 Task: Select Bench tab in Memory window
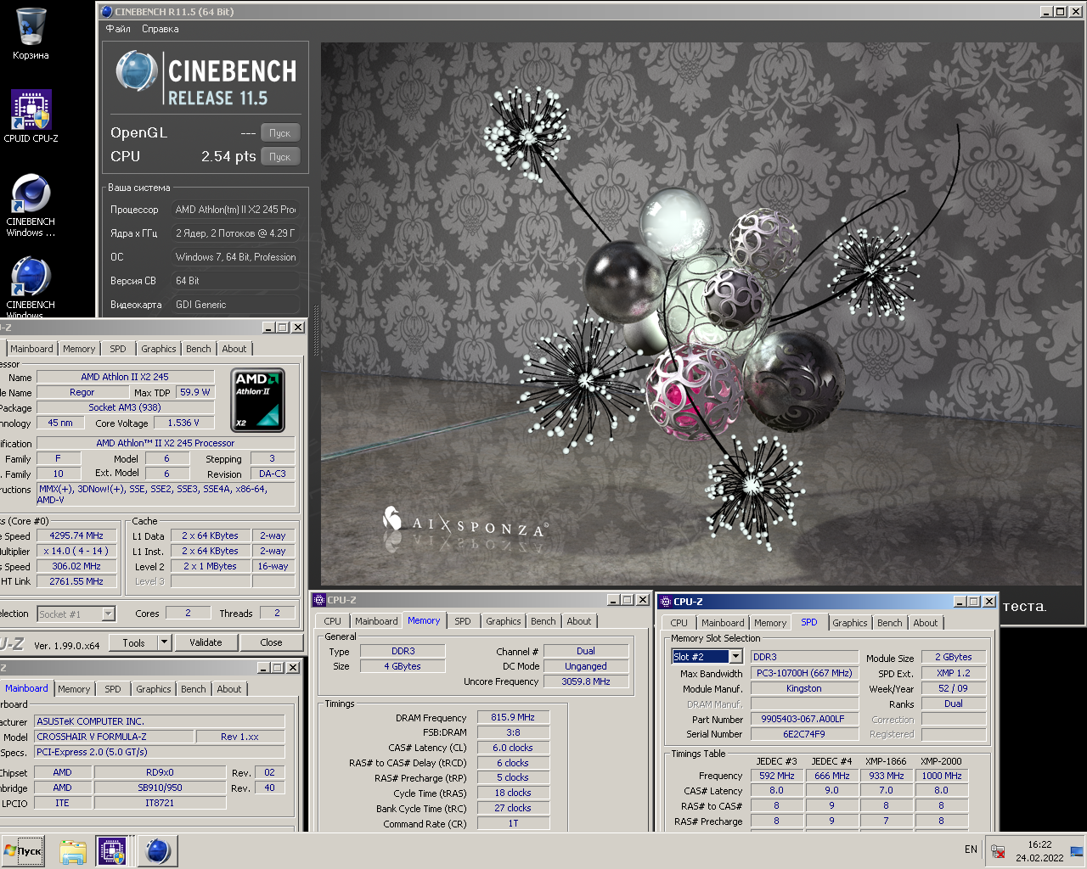click(543, 621)
